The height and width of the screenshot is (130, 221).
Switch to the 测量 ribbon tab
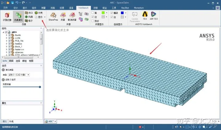[x=43, y=8]
